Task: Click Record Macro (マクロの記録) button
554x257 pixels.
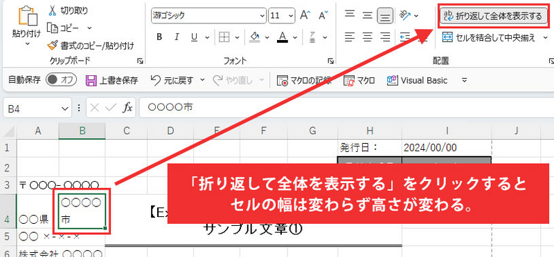Action: (304, 81)
